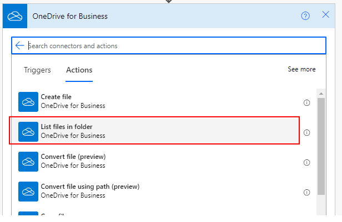Viewport: 342px width, 222px height.
Task: Click OneDrive icon beside Convert file (preview)
Action: [28, 162]
